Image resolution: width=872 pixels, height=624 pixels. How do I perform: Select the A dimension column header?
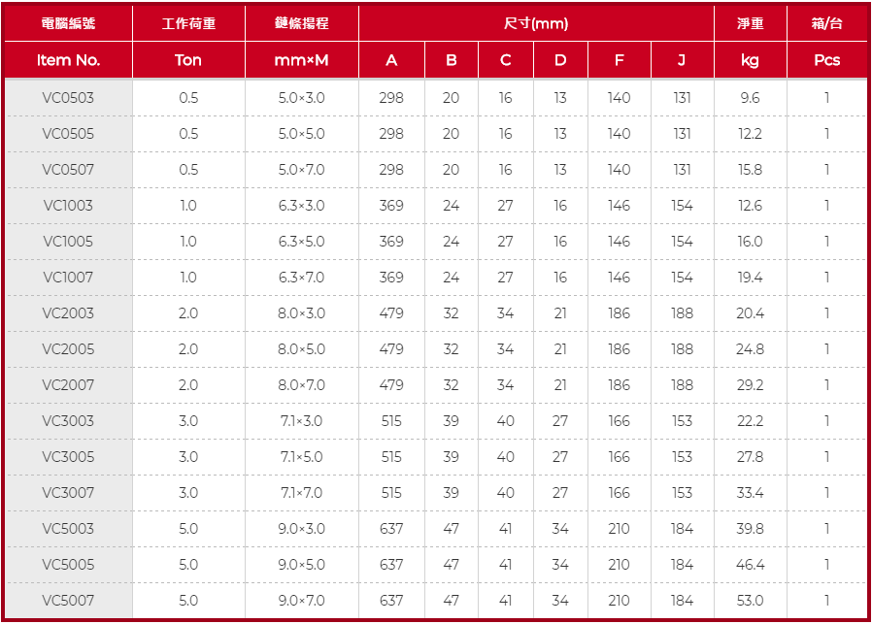point(391,60)
